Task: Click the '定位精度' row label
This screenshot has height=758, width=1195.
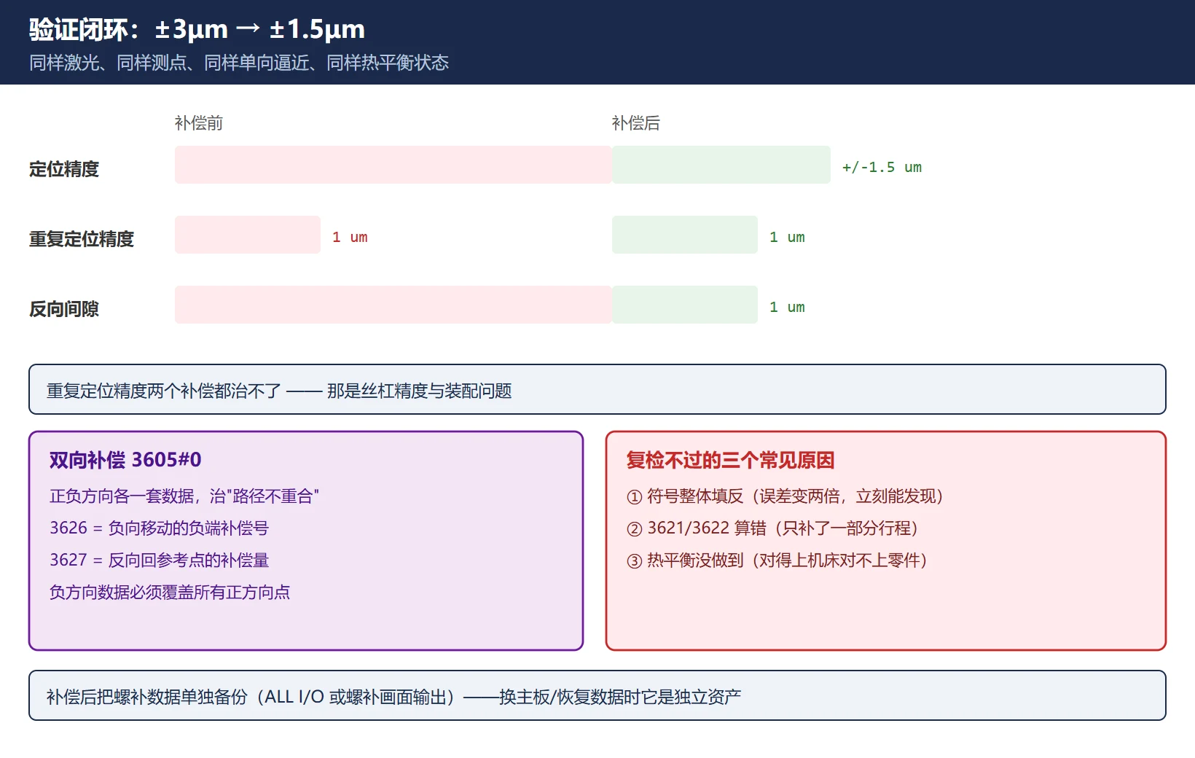Action: [x=64, y=169]
